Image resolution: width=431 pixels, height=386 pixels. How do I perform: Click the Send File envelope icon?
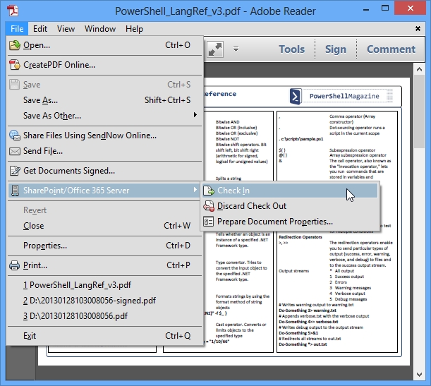tap(15, 151)
